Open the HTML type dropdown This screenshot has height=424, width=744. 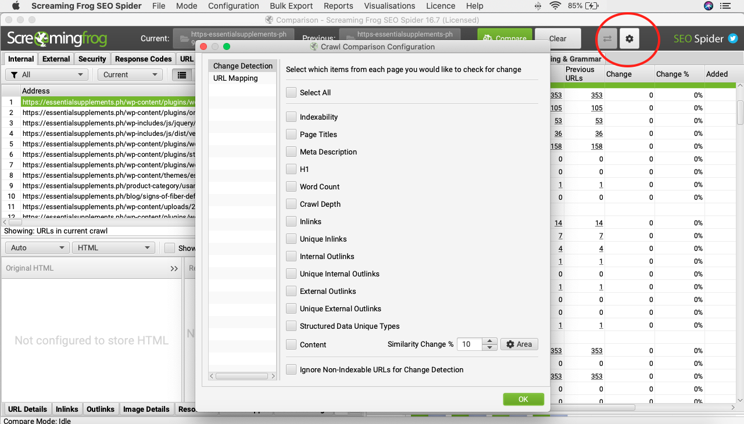[x=114, y=248]
